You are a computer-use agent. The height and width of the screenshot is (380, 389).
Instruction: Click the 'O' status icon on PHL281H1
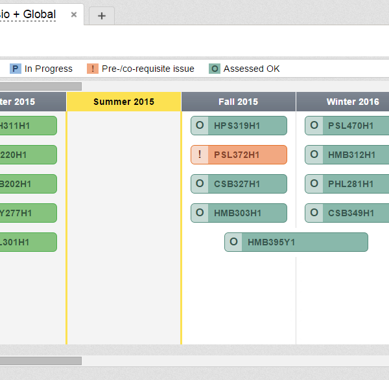click(x=314, y=184)
